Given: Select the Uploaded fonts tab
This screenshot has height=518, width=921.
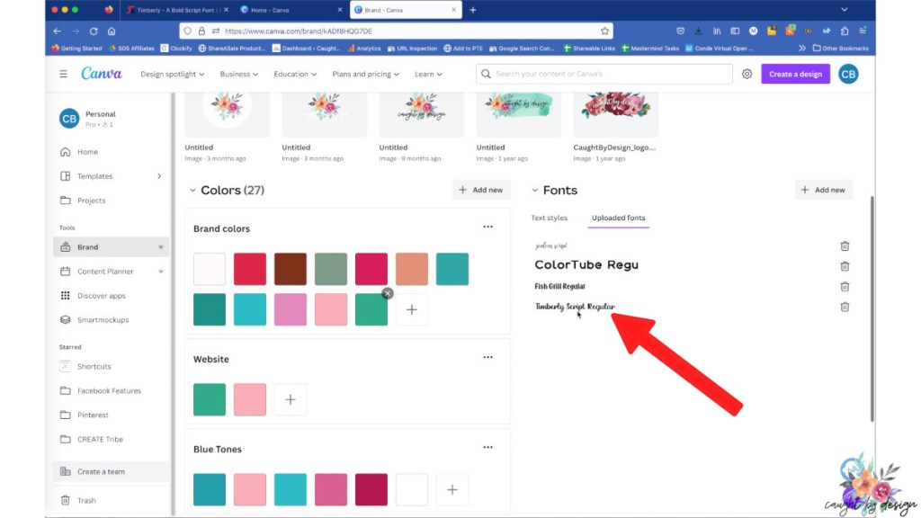Looking at the screenshot, I should pos(618,218).
